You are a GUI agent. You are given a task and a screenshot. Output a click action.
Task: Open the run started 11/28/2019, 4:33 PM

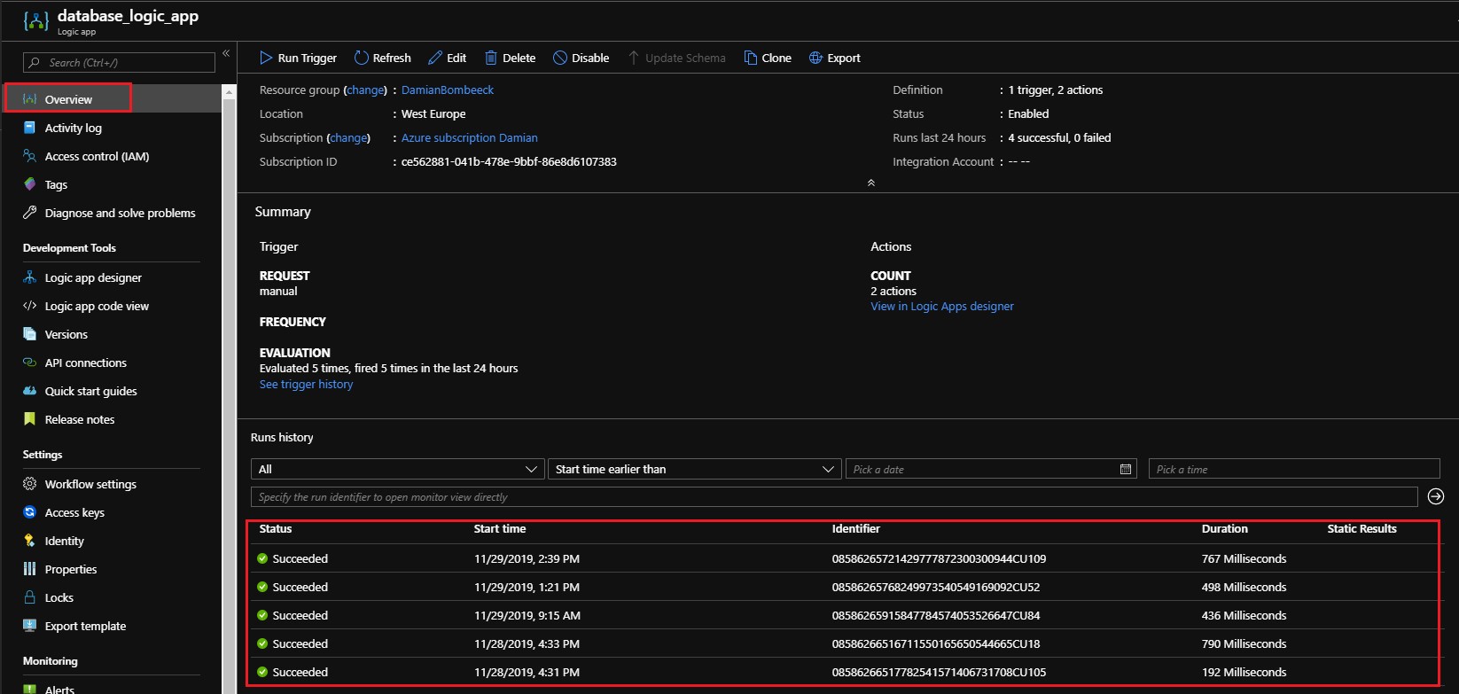pos(844,643)
